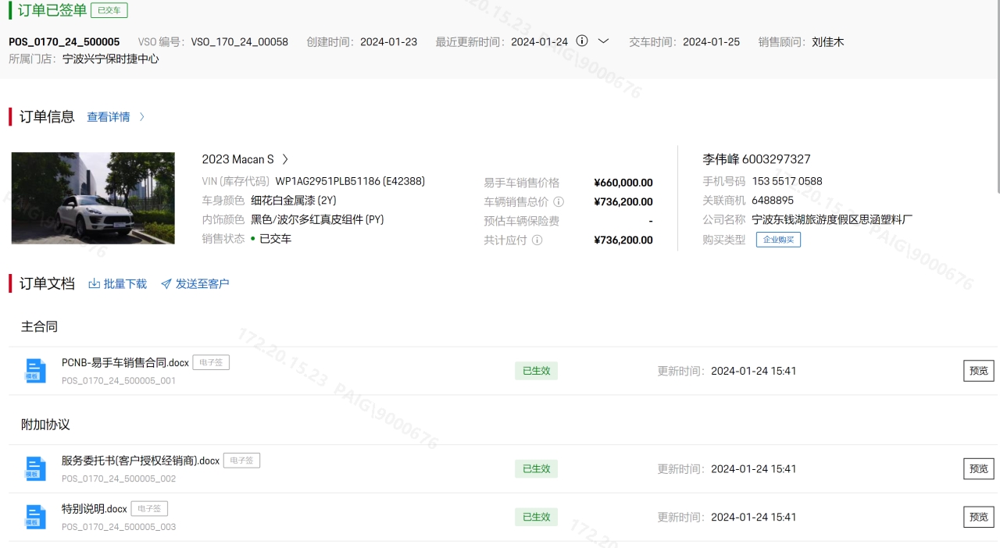Click the 电子签 tag on PCNB-易手车销售合同
The image size is (1000, 548).
point(211,362)
